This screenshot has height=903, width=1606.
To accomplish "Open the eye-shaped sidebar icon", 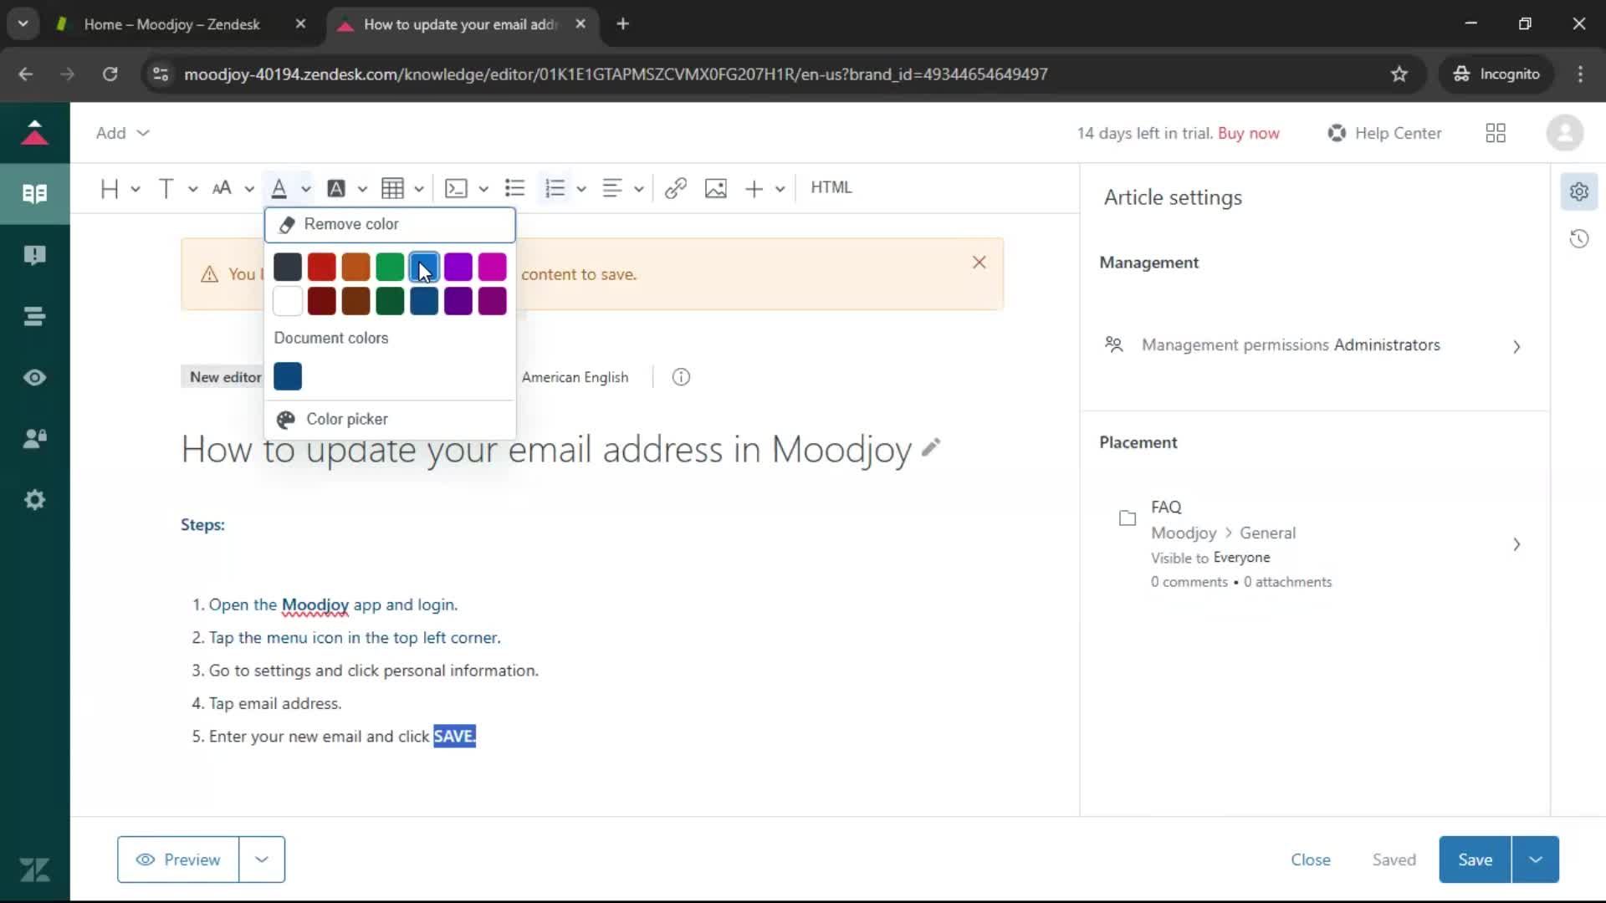I will [34, 377].
